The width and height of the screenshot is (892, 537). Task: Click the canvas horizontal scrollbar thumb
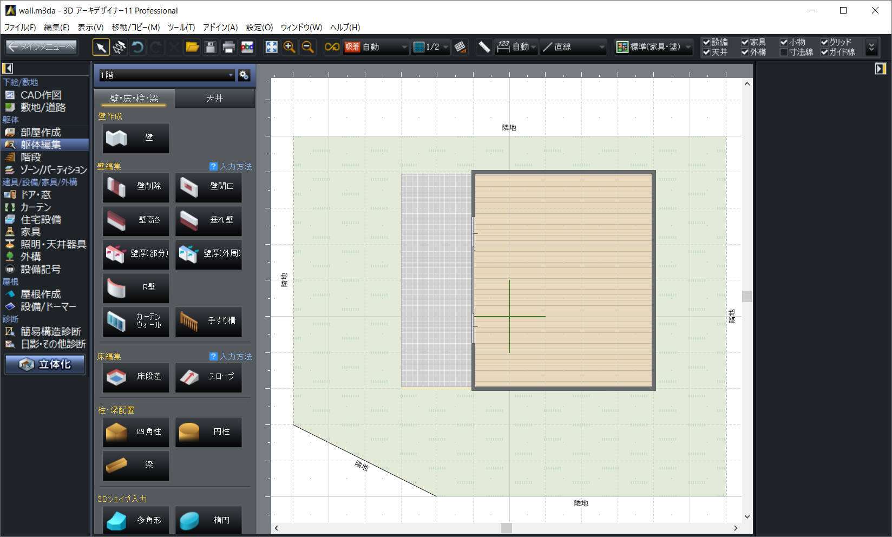pos(506,528)
